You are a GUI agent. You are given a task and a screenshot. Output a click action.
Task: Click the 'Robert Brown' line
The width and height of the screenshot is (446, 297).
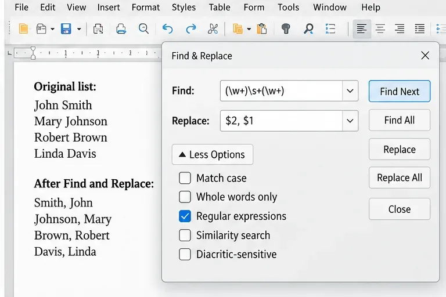tap(70, 137)
